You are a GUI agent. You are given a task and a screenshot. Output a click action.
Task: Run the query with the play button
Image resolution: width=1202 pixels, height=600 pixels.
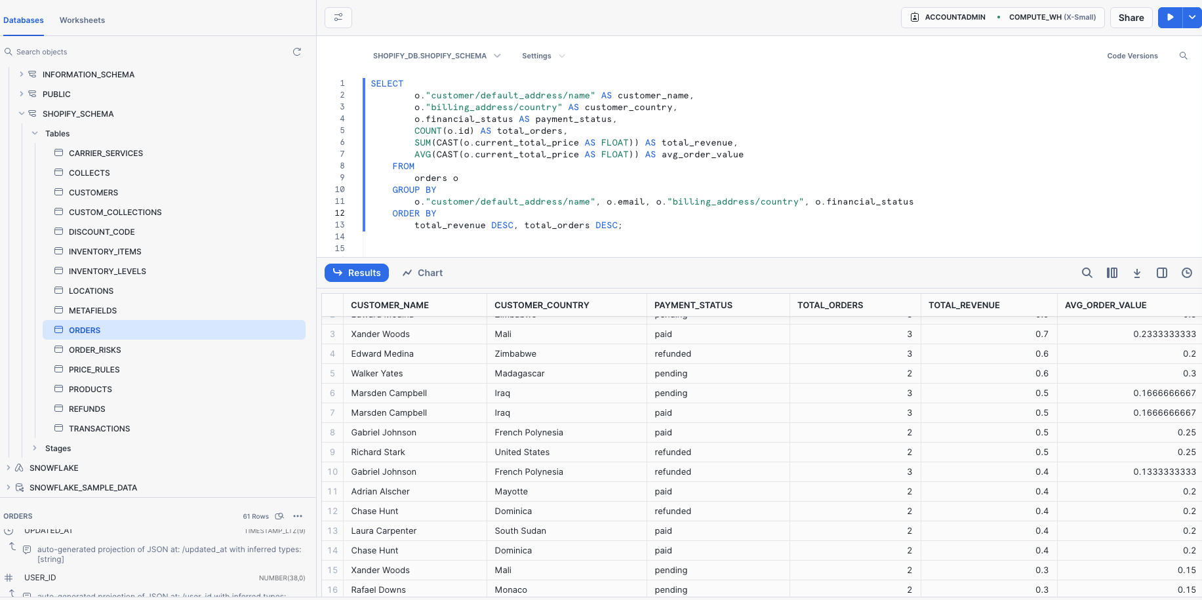[x=1170, y=18]
